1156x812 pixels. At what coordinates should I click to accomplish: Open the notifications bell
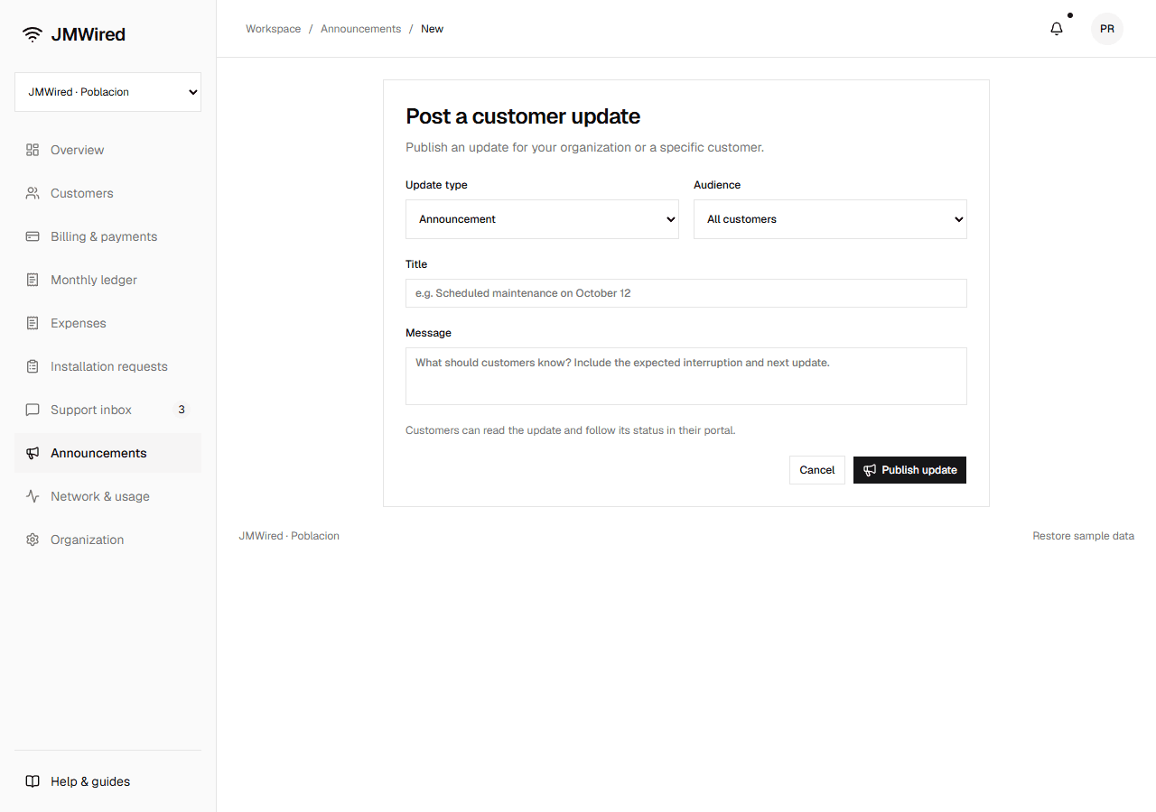click(1057, 29)
